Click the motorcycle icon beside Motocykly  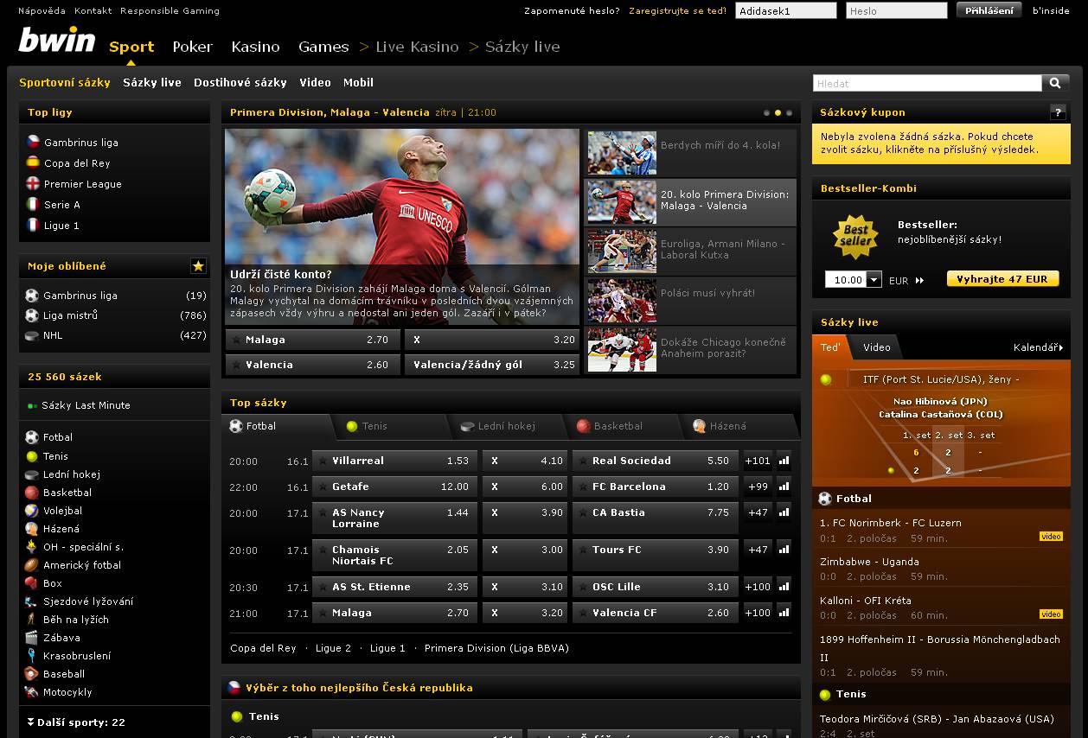pos(32,692)
